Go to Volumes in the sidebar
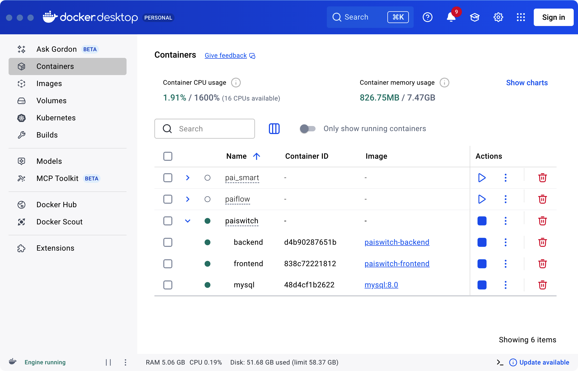Image resolution: width=578 pixels, height=371 pixels. [51, 101]
